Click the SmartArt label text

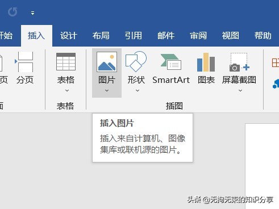click(x=171, y=80)
